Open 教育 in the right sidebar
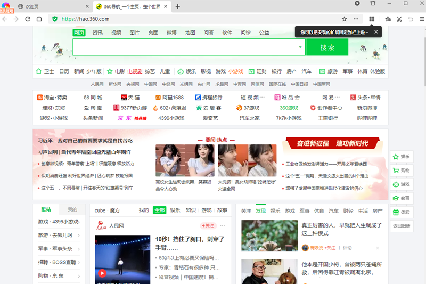 point(402,198)
